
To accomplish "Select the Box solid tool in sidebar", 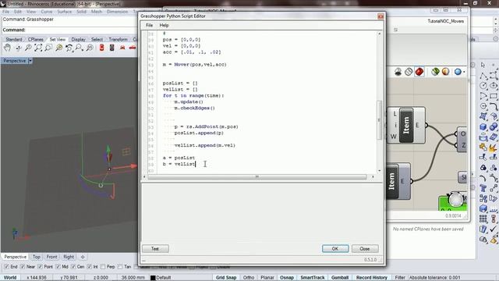I will pyautogui.click(x=483, y=126).
